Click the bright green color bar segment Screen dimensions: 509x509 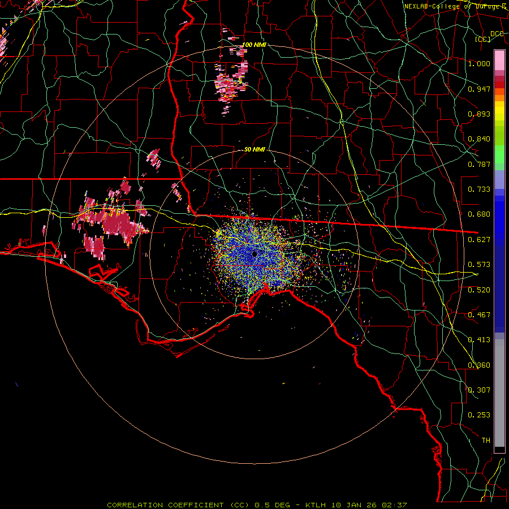pyautogui.click(x=499, y=154)
